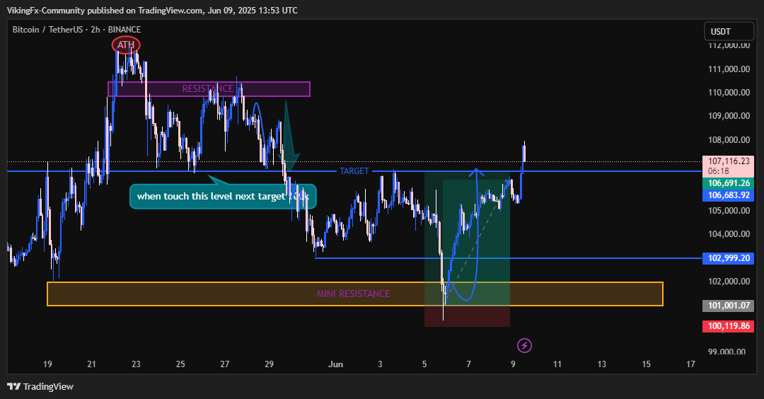Click the green 106,691.26 price tag
Viewport: 764px width, 399px height.
[729, 183]
